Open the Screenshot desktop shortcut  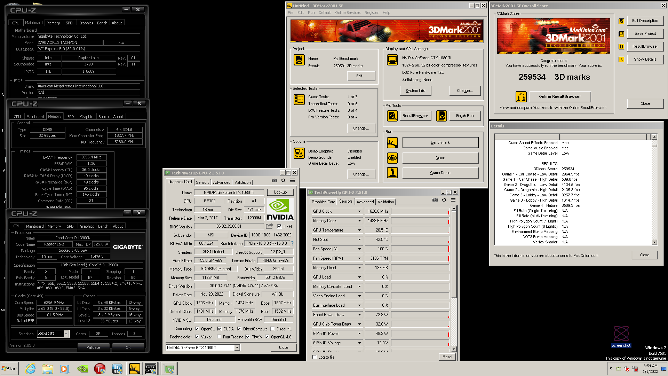point(621,337)
